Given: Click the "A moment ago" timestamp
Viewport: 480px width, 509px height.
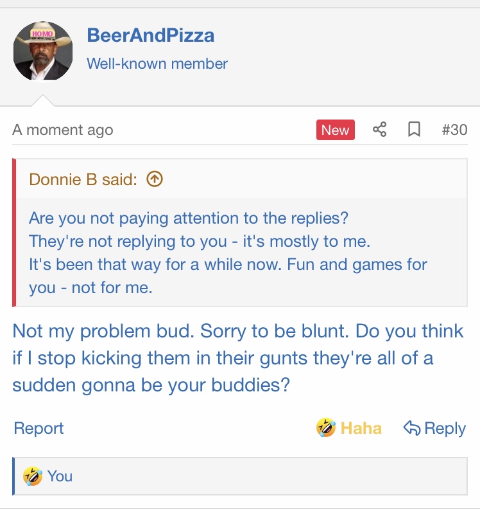Looking at the screenshot, I should click(x=62, y=130).
